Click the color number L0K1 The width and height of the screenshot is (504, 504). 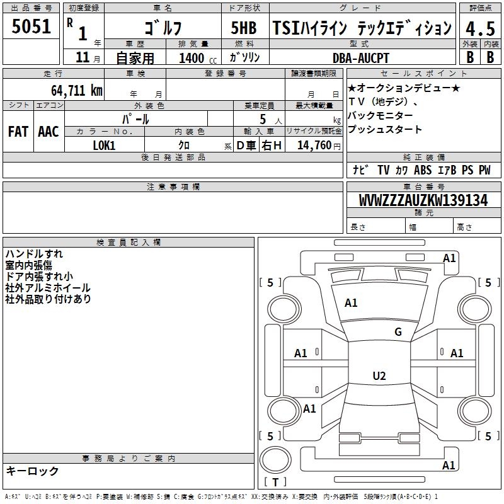point(105,146)
